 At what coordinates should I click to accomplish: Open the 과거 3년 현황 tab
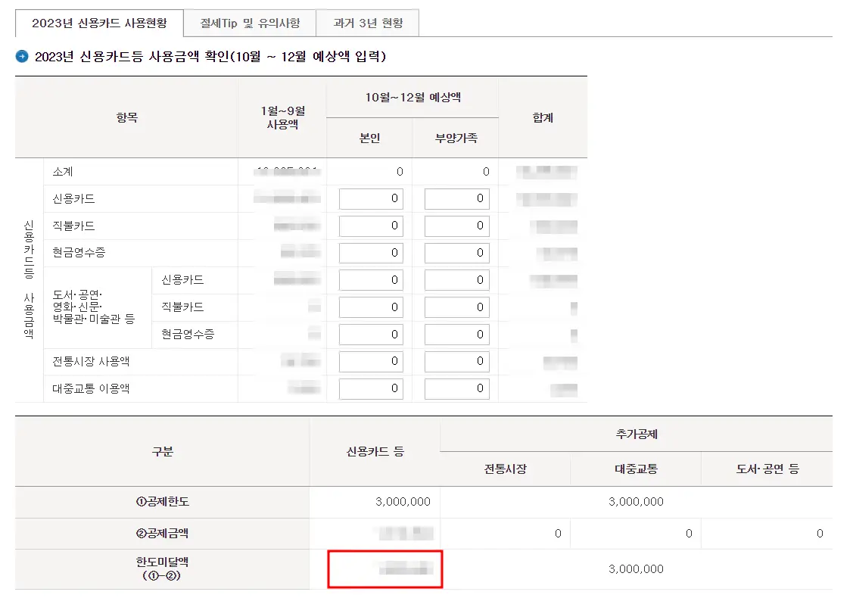tap(368, 23)
